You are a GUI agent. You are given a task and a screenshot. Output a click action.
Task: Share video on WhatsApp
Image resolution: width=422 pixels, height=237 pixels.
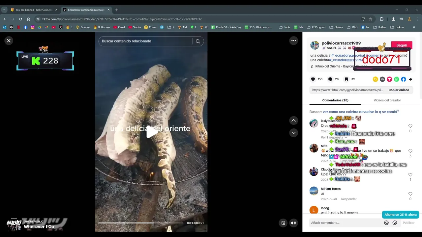(397, 79)
